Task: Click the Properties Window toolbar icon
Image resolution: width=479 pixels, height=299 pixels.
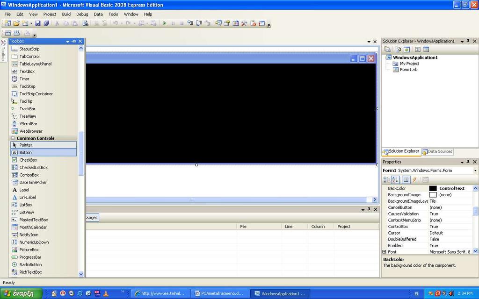Action: (227, 23)
